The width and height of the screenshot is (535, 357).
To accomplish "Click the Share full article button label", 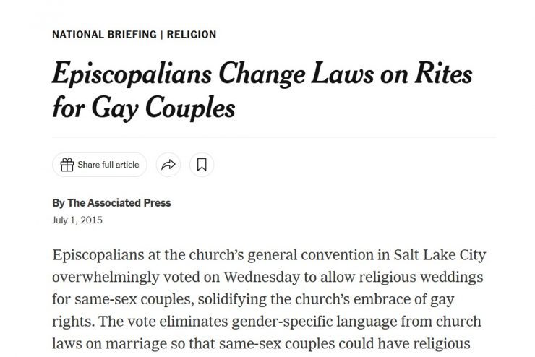I will click(x=108, y=165).
